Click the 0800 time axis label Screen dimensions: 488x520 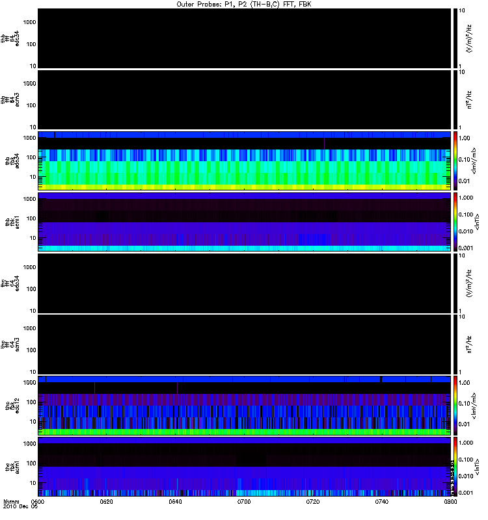coord(450,501)
